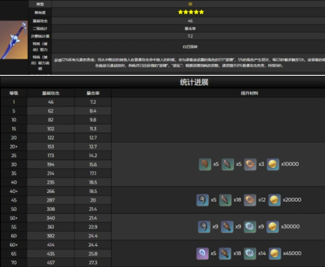This screenshot has height=267, width=325.
Task: Select the orange material icon marked x5
Action: click(x=205, y=165)
